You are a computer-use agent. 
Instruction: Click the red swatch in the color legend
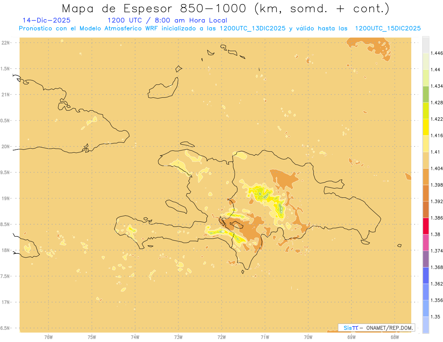click(426, 226)
